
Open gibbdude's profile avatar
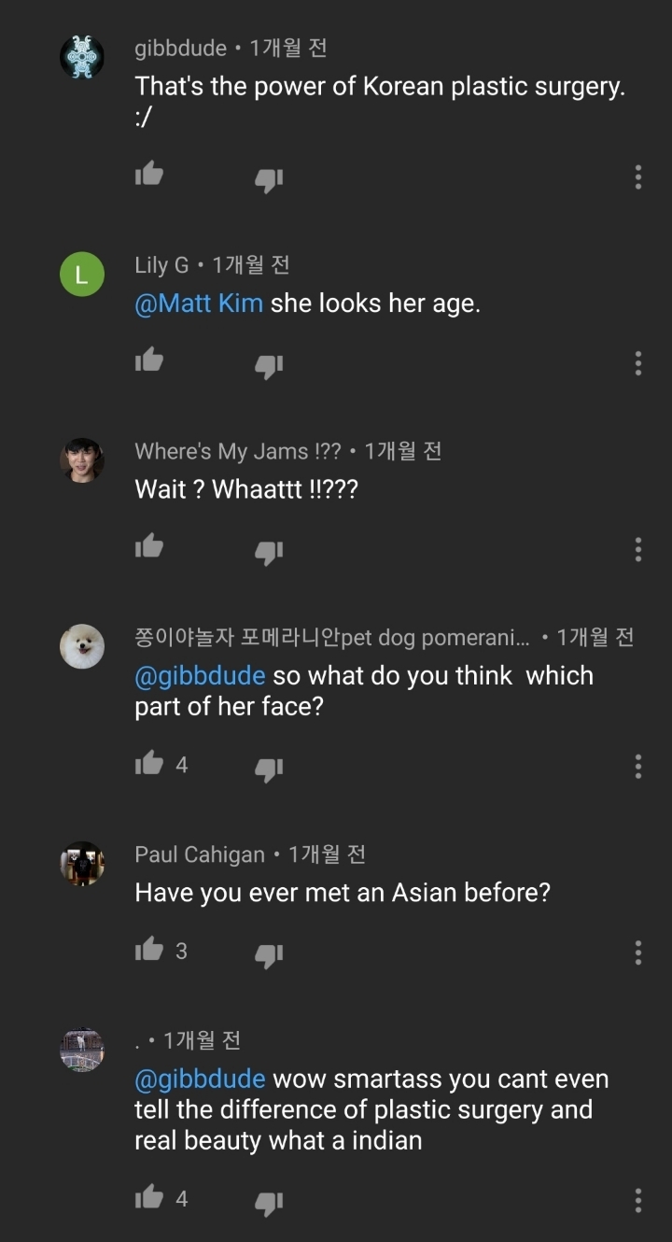click(82, 57)
